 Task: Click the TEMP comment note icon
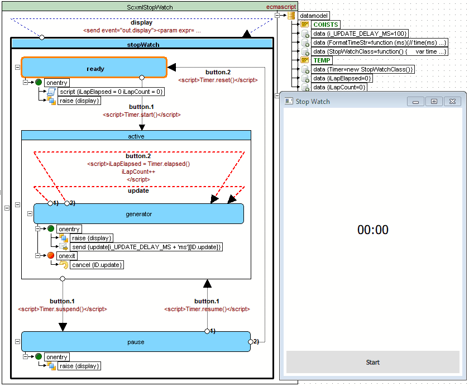pos(305,60)
